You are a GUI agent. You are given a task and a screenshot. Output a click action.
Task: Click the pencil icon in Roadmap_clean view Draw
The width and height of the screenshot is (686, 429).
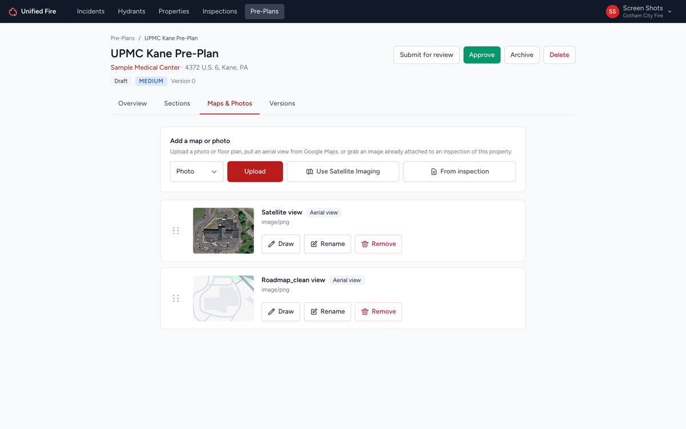(x=272, y=312)
